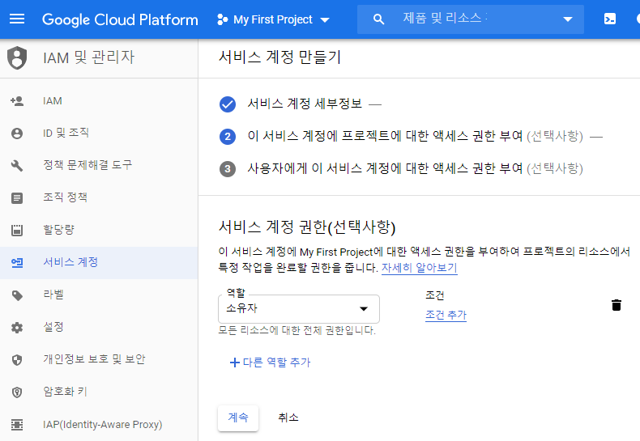Open the 역할 dropdown showing 소유자
The width and height of the screenshot is (640, 441).
click(299, 309)
